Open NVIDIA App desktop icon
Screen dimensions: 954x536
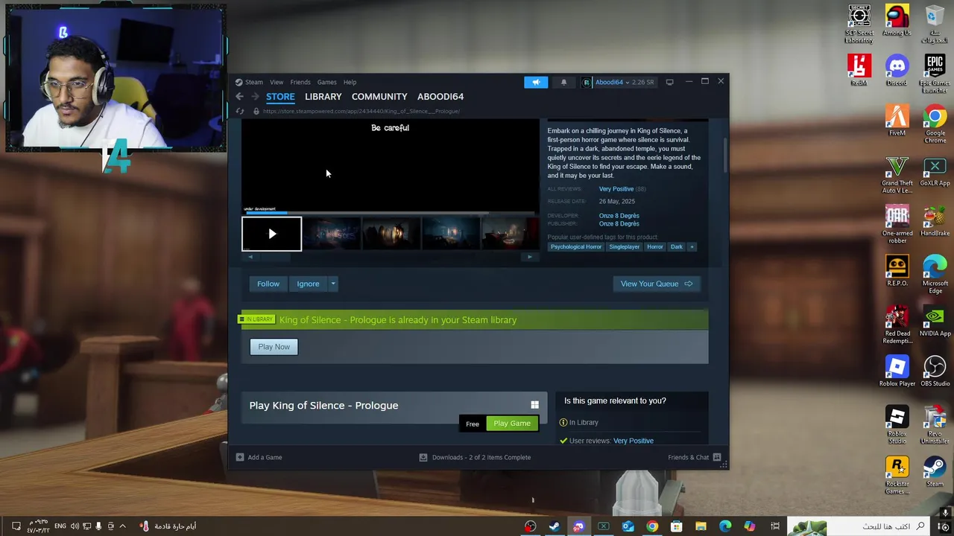[935, 321]
